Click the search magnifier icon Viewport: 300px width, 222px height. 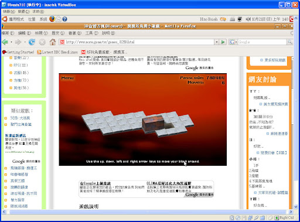point(289,42)
